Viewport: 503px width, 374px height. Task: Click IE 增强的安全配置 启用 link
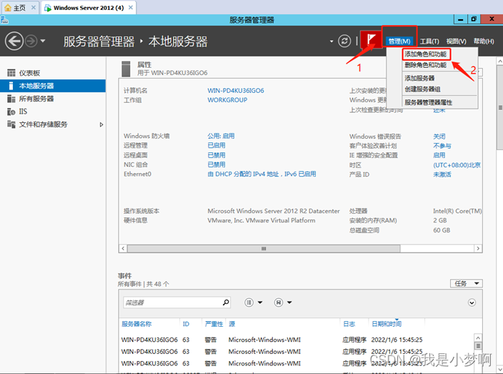point(439,155)
